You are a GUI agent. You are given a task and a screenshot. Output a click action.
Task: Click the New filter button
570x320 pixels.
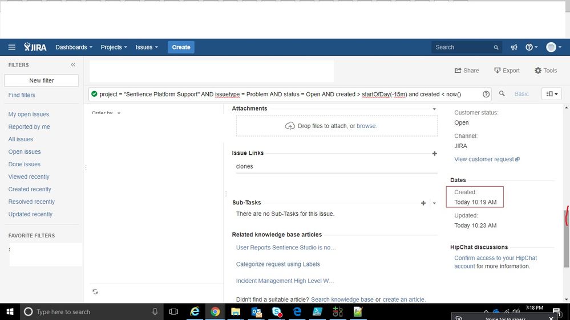[x=42, y=80]
